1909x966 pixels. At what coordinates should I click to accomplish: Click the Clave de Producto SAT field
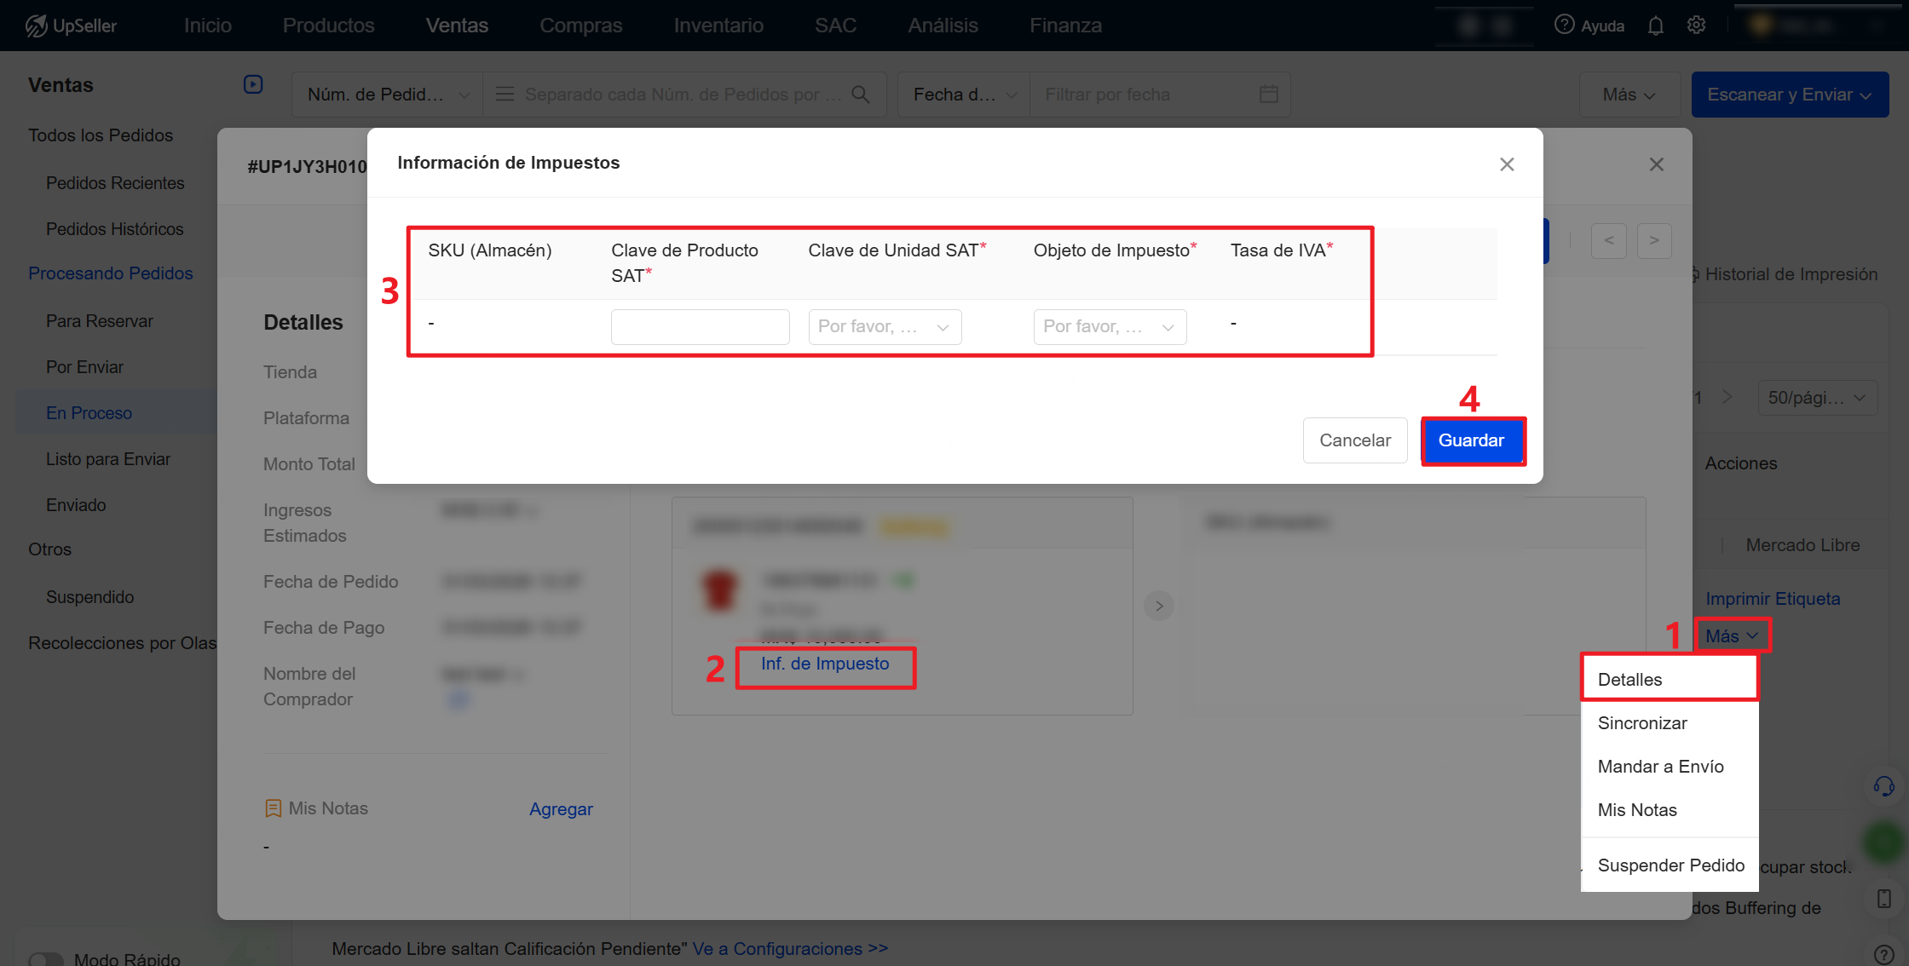click(700, 327)
